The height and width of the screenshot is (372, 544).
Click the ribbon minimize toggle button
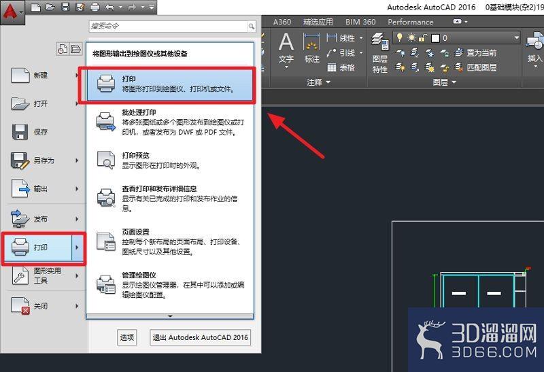click(457, 22)
